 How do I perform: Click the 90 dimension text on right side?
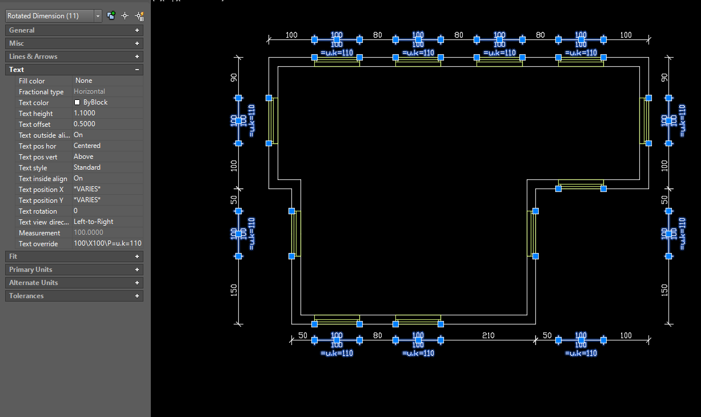[664, 78]
